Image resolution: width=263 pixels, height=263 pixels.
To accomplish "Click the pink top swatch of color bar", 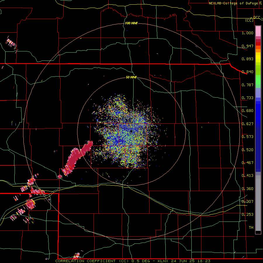I will pos(258,31).
